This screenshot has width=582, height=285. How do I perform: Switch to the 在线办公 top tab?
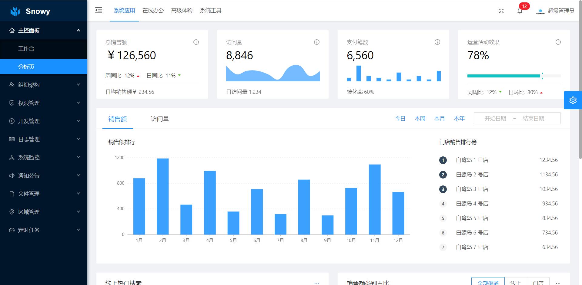[153, 11]
